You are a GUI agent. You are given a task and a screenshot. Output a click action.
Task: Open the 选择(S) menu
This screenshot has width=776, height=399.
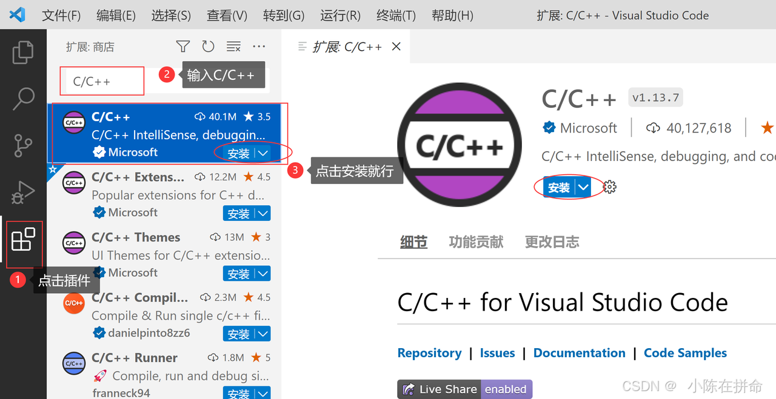point(171,16)
